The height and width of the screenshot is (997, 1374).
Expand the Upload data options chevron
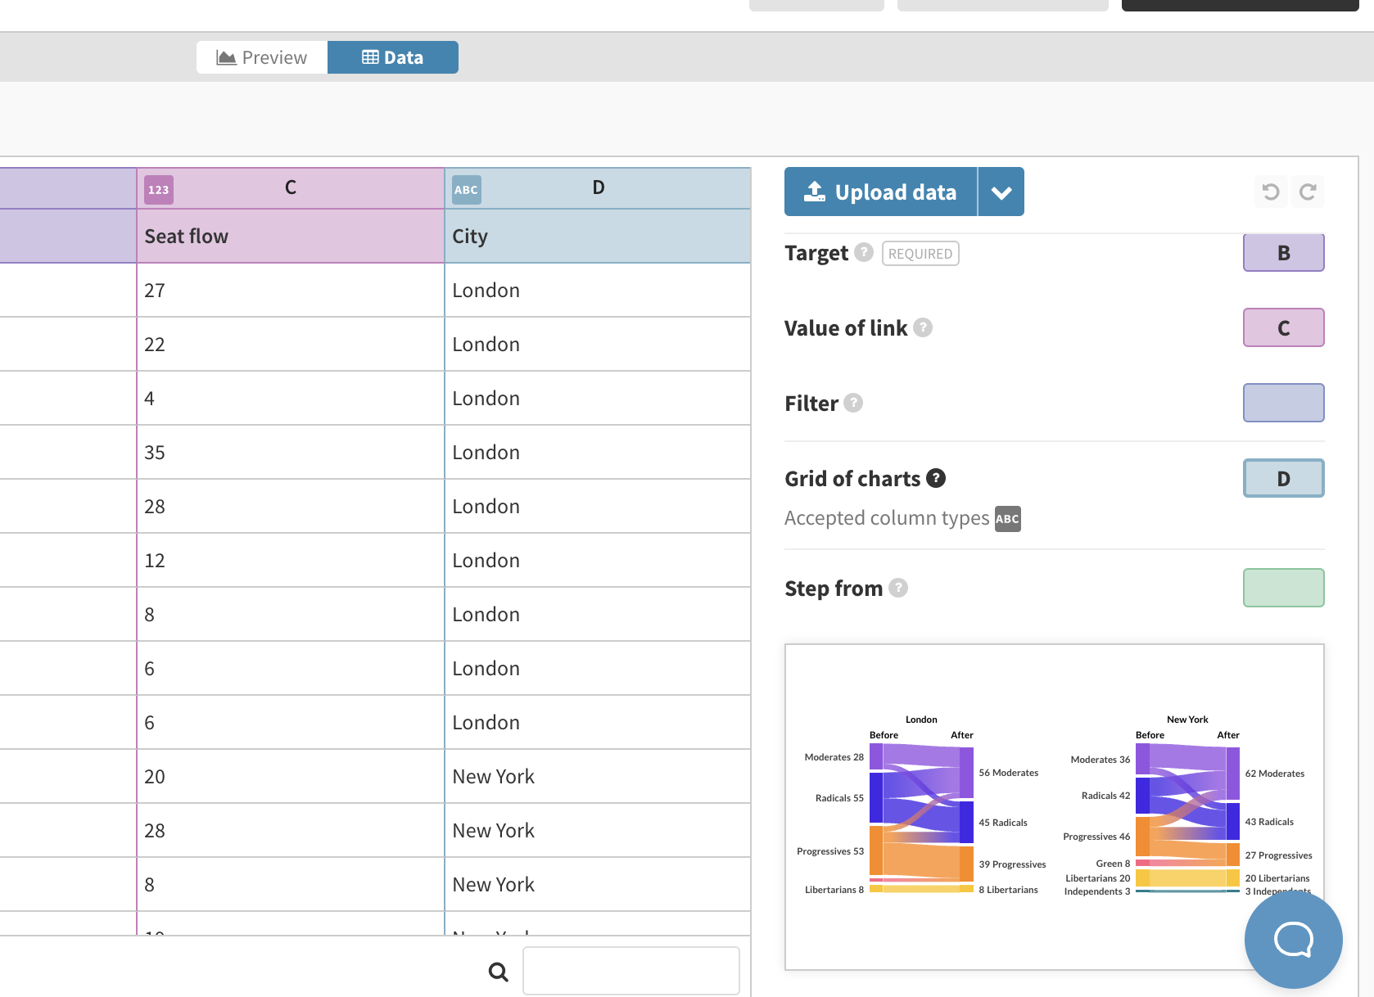1001,192
